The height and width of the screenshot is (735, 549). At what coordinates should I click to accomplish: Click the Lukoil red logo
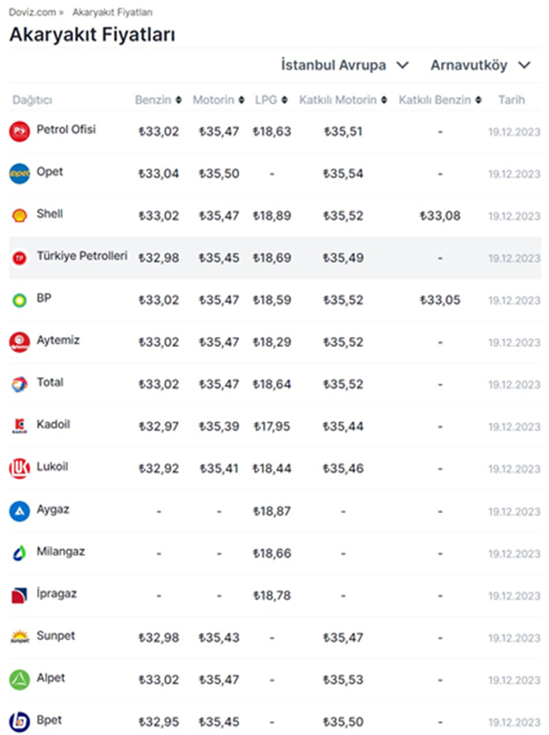click(x=19, y=468)
